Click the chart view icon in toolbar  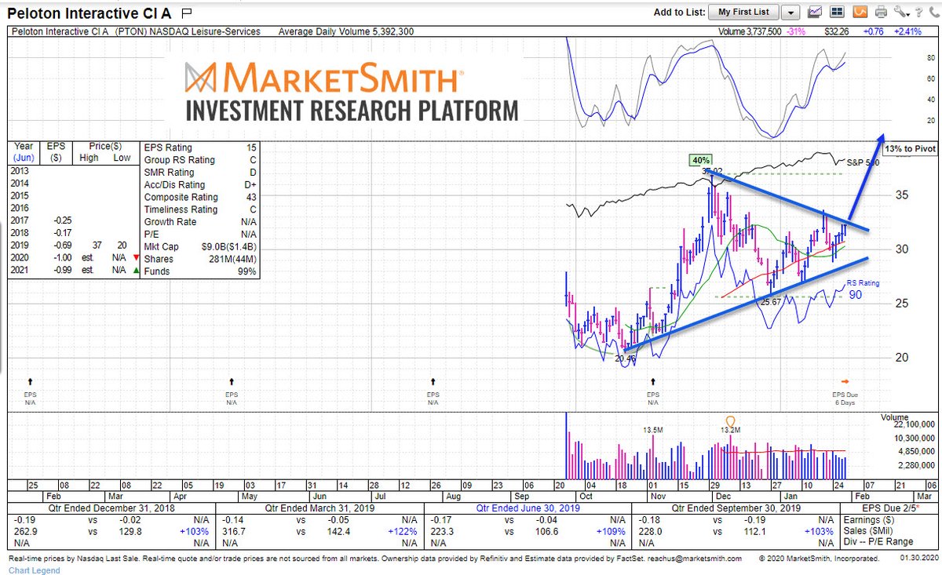815,12
